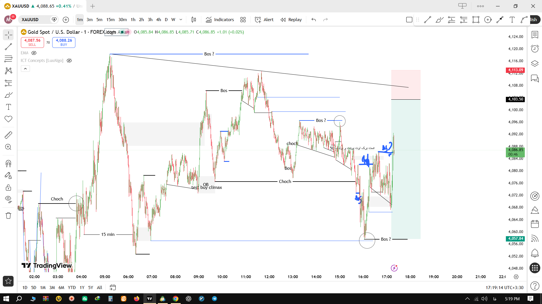Viewport: 542px width, 304px height.
Task: Open the heart icons and emoji tool
Action: tap(8, 119)
